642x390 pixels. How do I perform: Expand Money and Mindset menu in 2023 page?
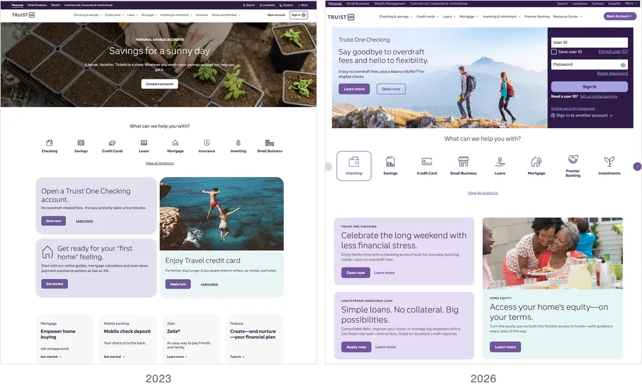click(x=225, y=15)
